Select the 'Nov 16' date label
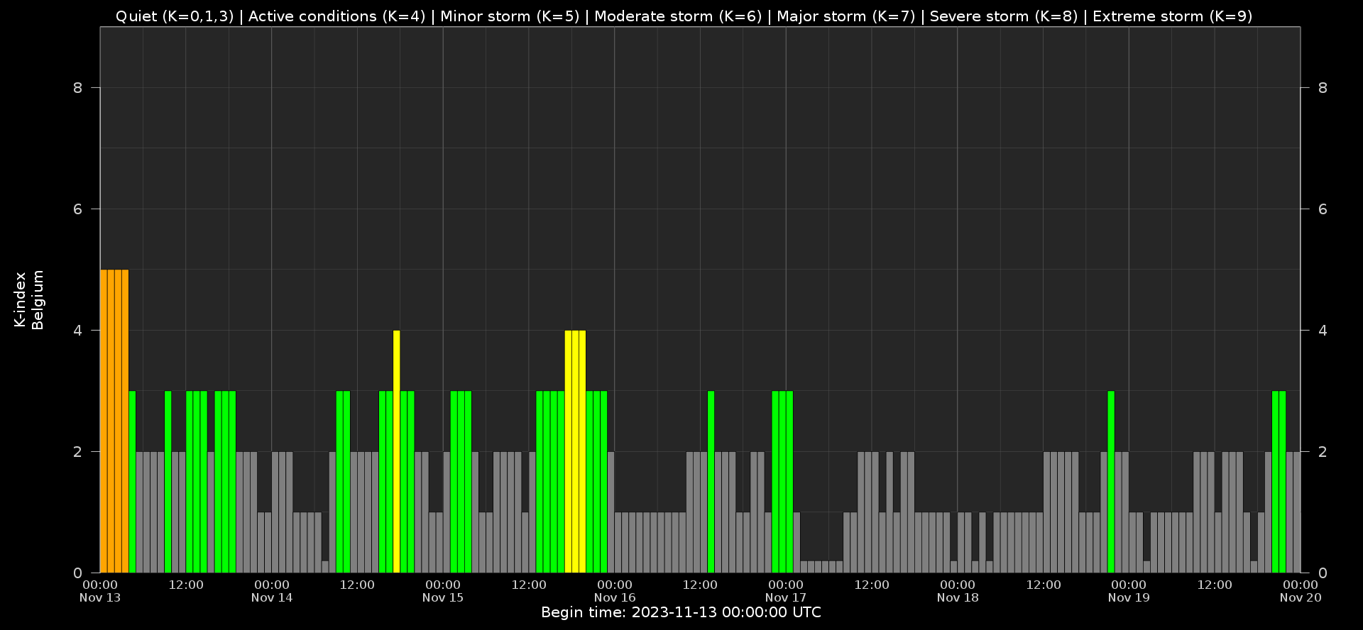Screen dimensions: 1363x630 tap(615, 597)
